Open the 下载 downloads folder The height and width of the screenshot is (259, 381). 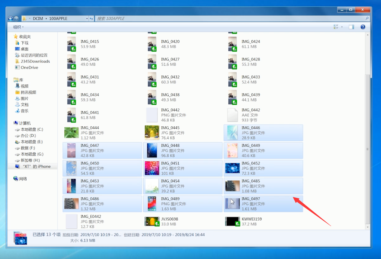coord(22,43)
